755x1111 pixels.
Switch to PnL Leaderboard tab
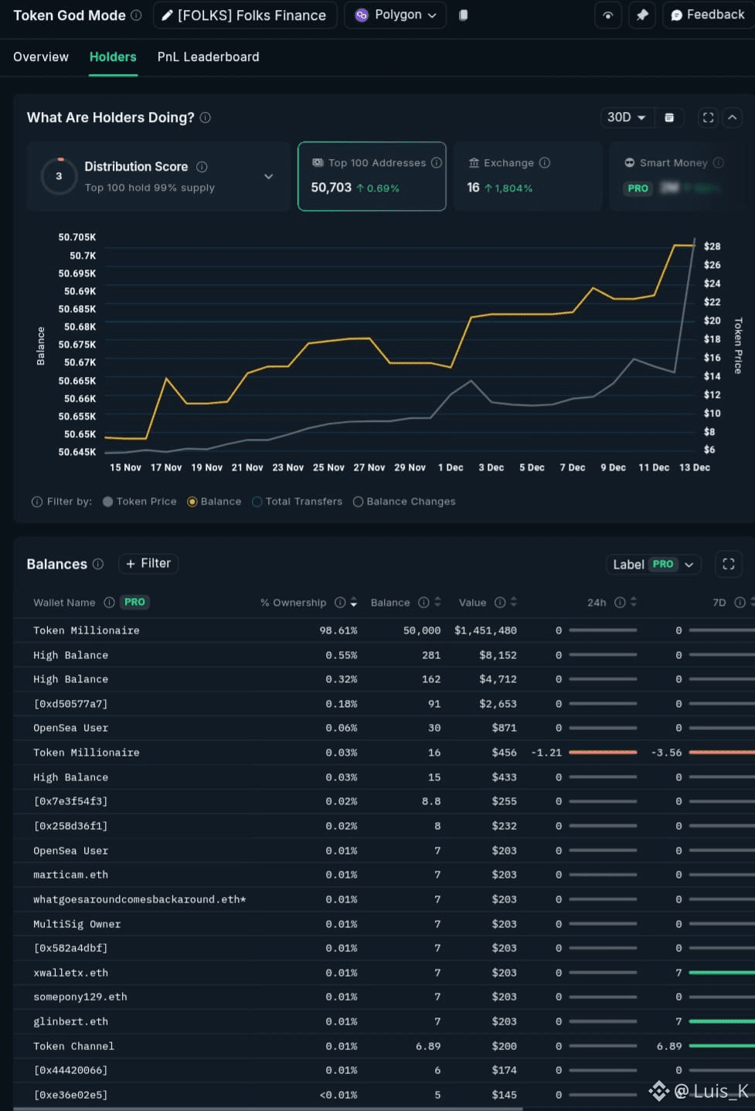pyautogui.click(x=209, y=57)
